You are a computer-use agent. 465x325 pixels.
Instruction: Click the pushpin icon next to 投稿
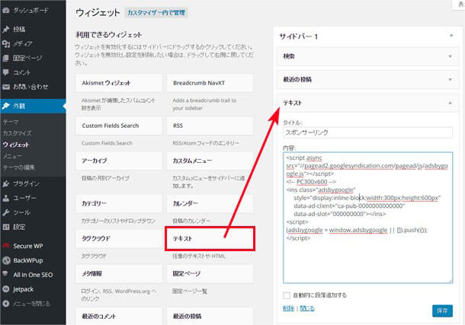coord(6,29)
